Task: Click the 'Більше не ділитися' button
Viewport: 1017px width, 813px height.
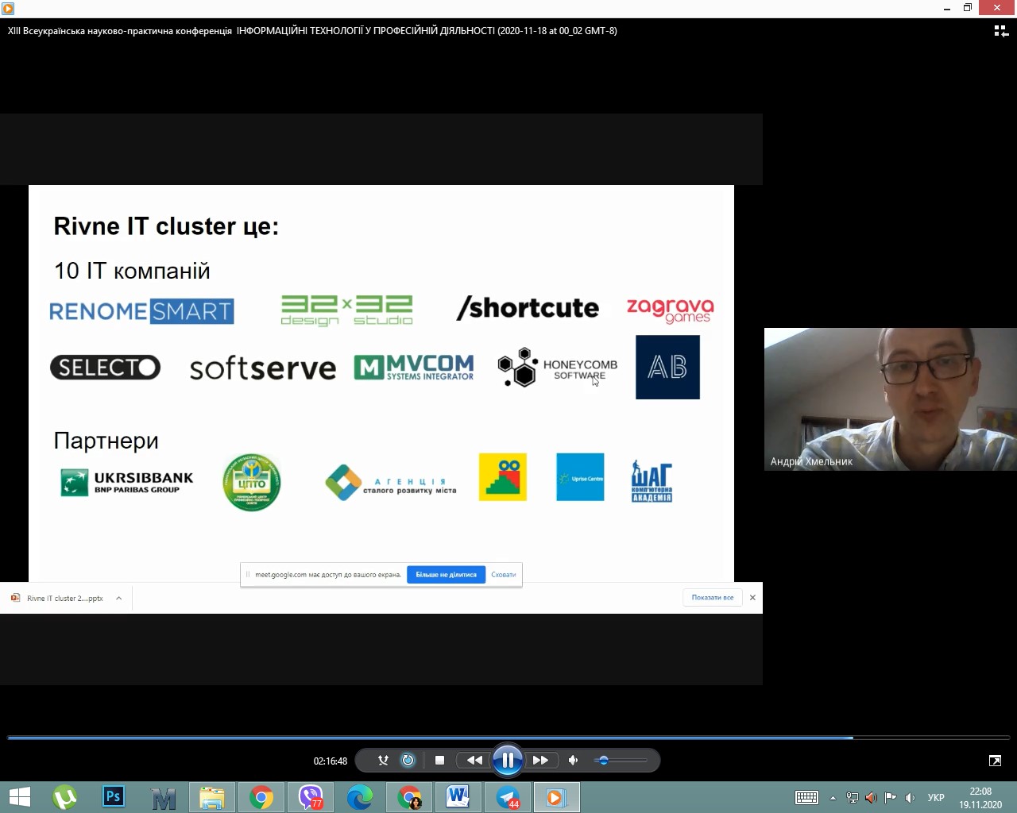Action: pyautogui.click(x=446, y=575)
